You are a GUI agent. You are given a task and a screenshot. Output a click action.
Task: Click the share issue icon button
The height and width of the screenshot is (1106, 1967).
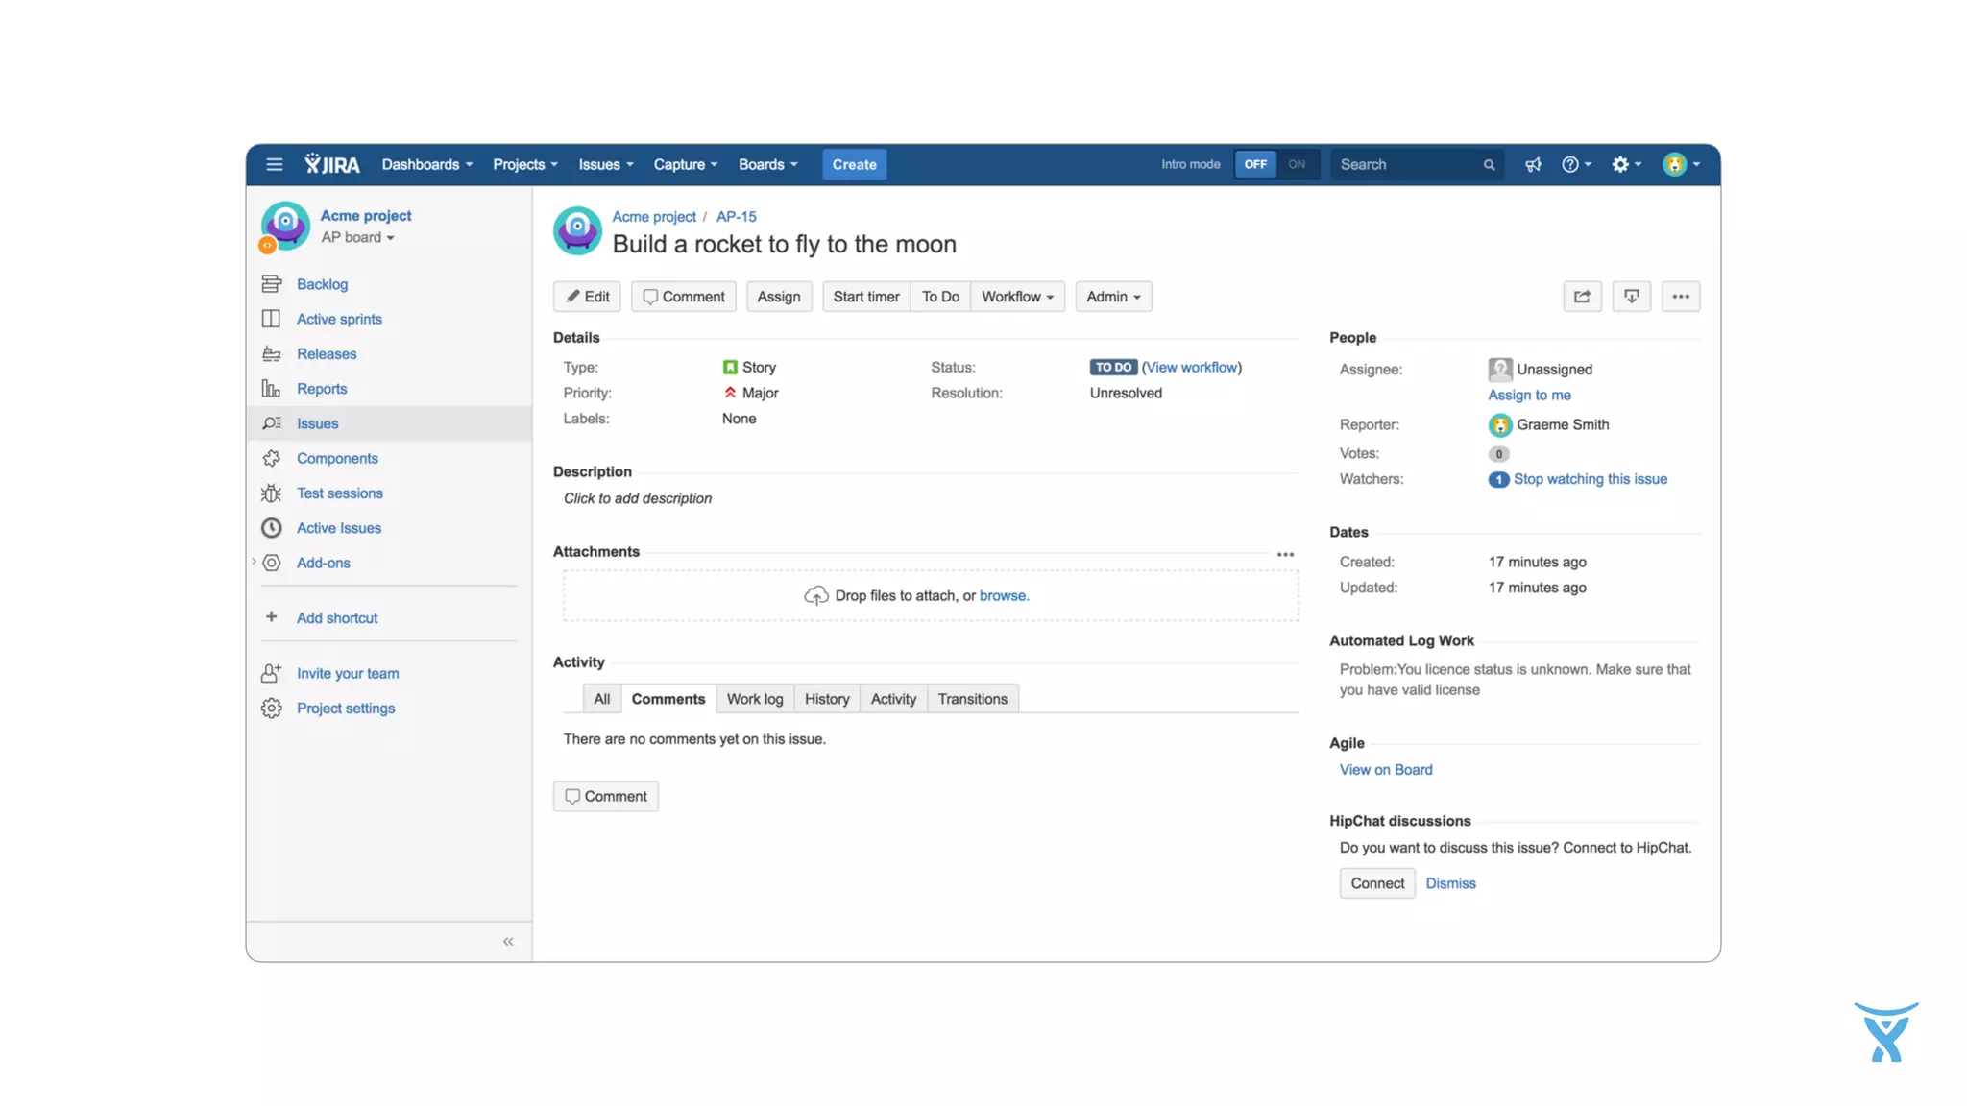click(x=1582, y=297)
